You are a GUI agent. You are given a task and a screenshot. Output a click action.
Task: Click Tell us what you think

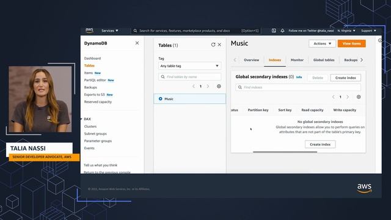click(x=100, y=165)
